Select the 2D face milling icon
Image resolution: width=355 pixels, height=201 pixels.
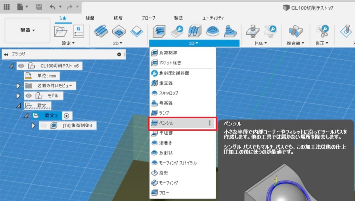tap(137, 32)
